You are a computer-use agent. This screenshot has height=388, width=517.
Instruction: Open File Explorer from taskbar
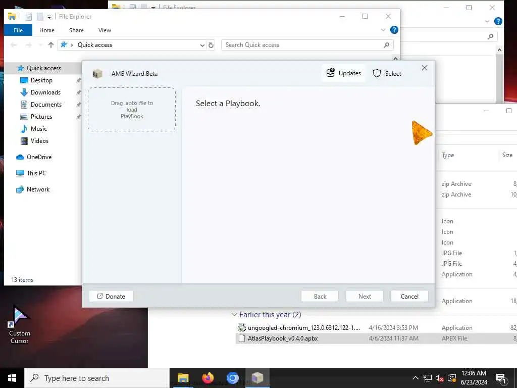tap(183, 378)
